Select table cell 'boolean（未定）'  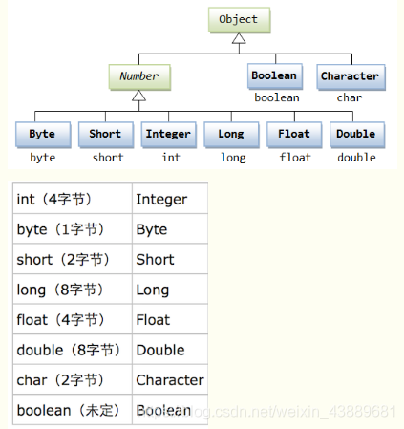coord(73,410)
